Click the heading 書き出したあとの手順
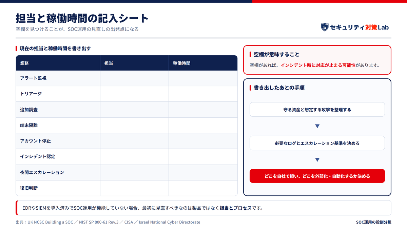 279,88
